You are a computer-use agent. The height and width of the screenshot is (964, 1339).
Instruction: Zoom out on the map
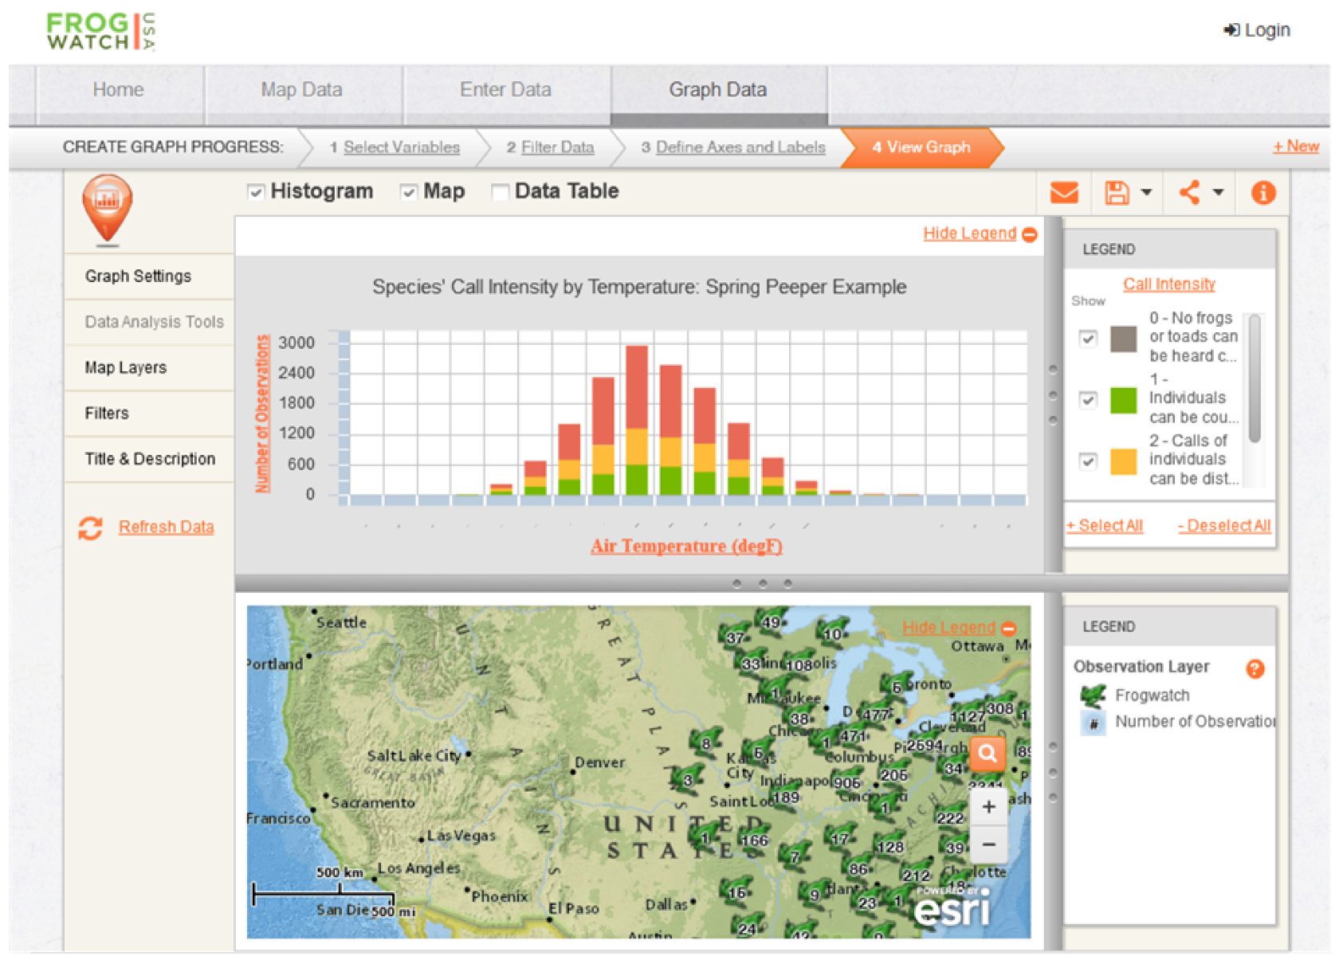pyautogui.click(x=988, y=844)
